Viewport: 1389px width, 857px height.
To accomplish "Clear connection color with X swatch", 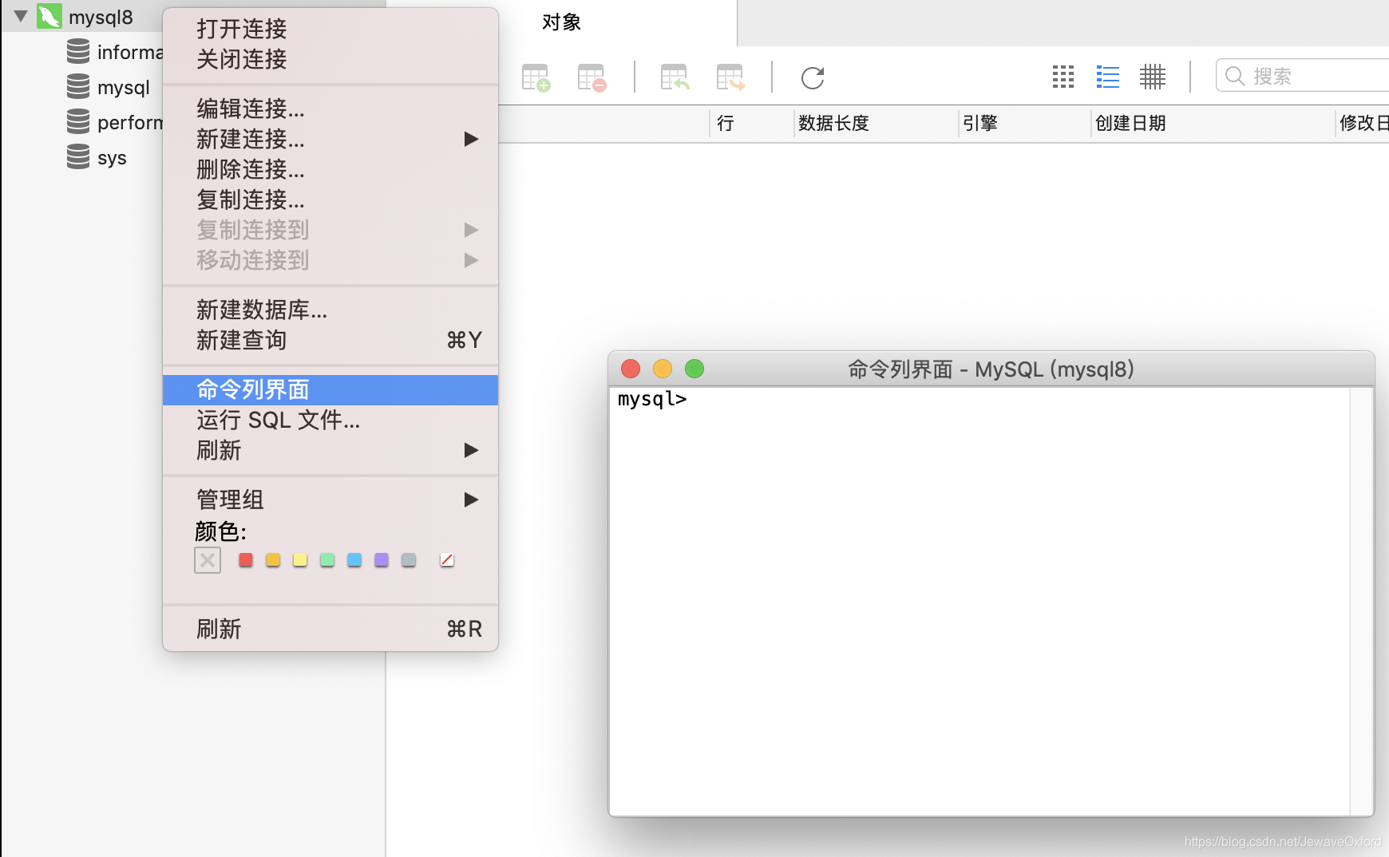I will (x=207, y=560).
